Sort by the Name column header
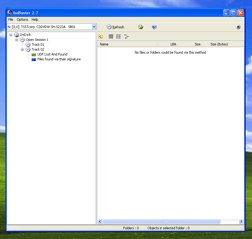This screenshot has width=252, height=239. pos(128,44)
